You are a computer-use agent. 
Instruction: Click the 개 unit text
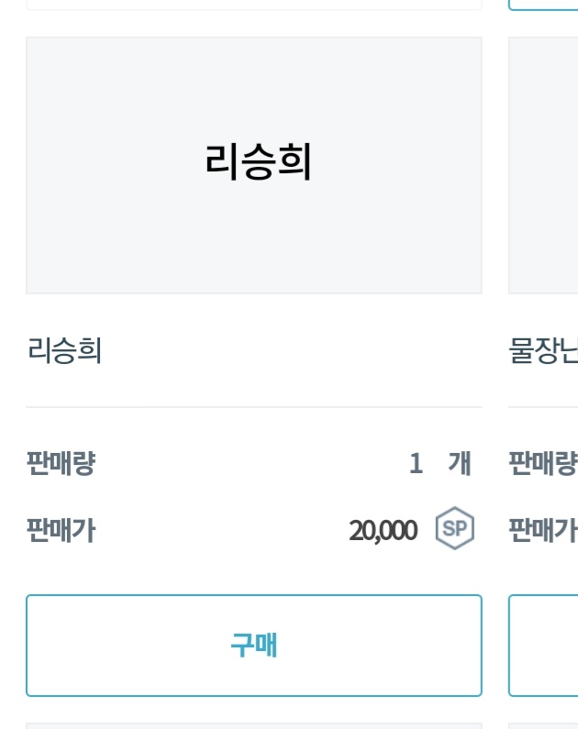(459, 464)
